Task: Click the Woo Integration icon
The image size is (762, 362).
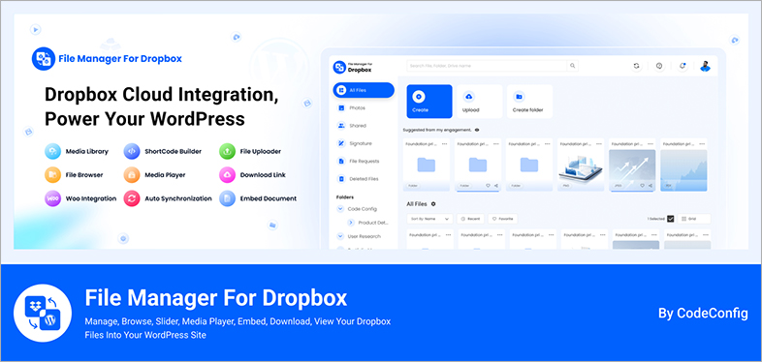Action: pos(52,198)
